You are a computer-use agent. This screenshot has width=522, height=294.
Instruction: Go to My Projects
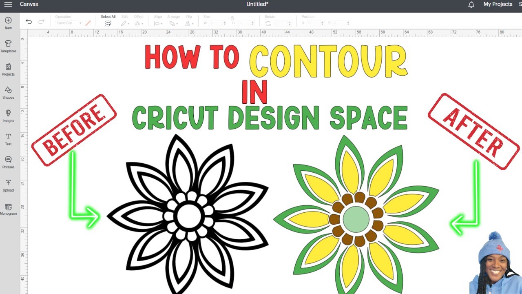(x=498, y=4)
